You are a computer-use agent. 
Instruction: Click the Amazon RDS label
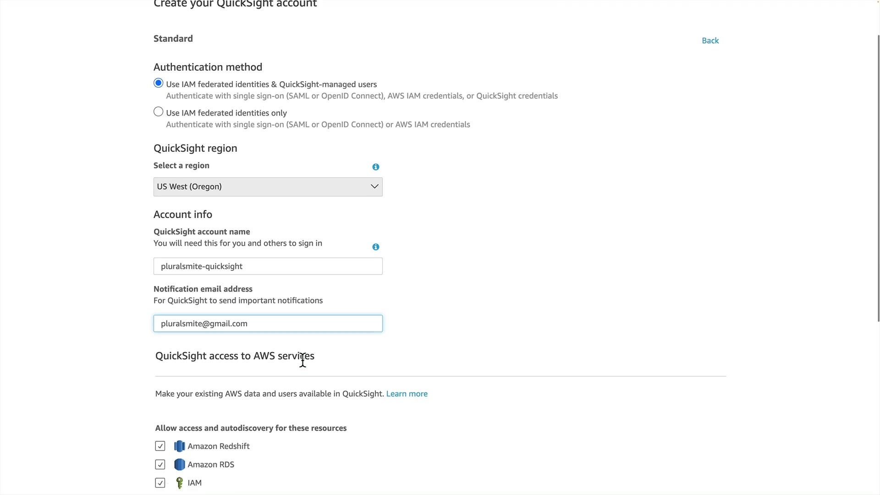click(x=211, y=464)
